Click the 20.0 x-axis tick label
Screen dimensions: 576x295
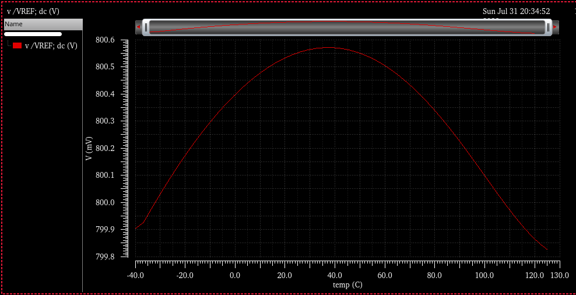tap(285, 276)
